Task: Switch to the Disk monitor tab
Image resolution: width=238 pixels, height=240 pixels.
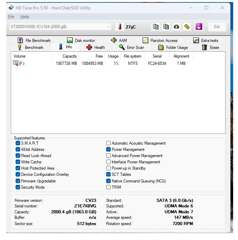Action: click(x=81, y=41)
